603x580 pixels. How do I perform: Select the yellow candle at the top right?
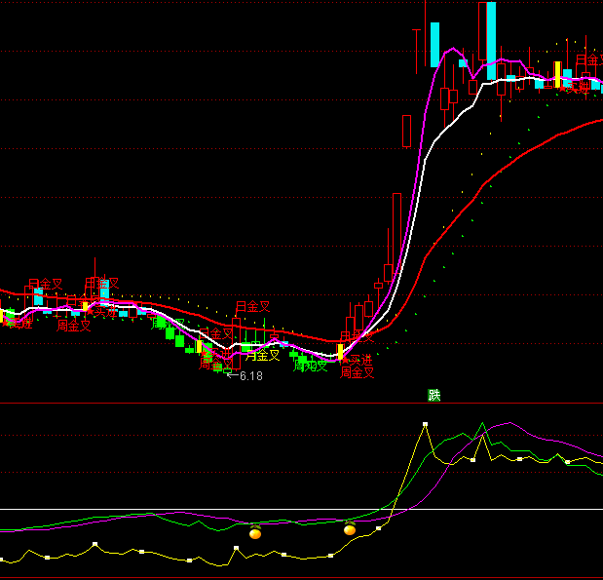557,74
